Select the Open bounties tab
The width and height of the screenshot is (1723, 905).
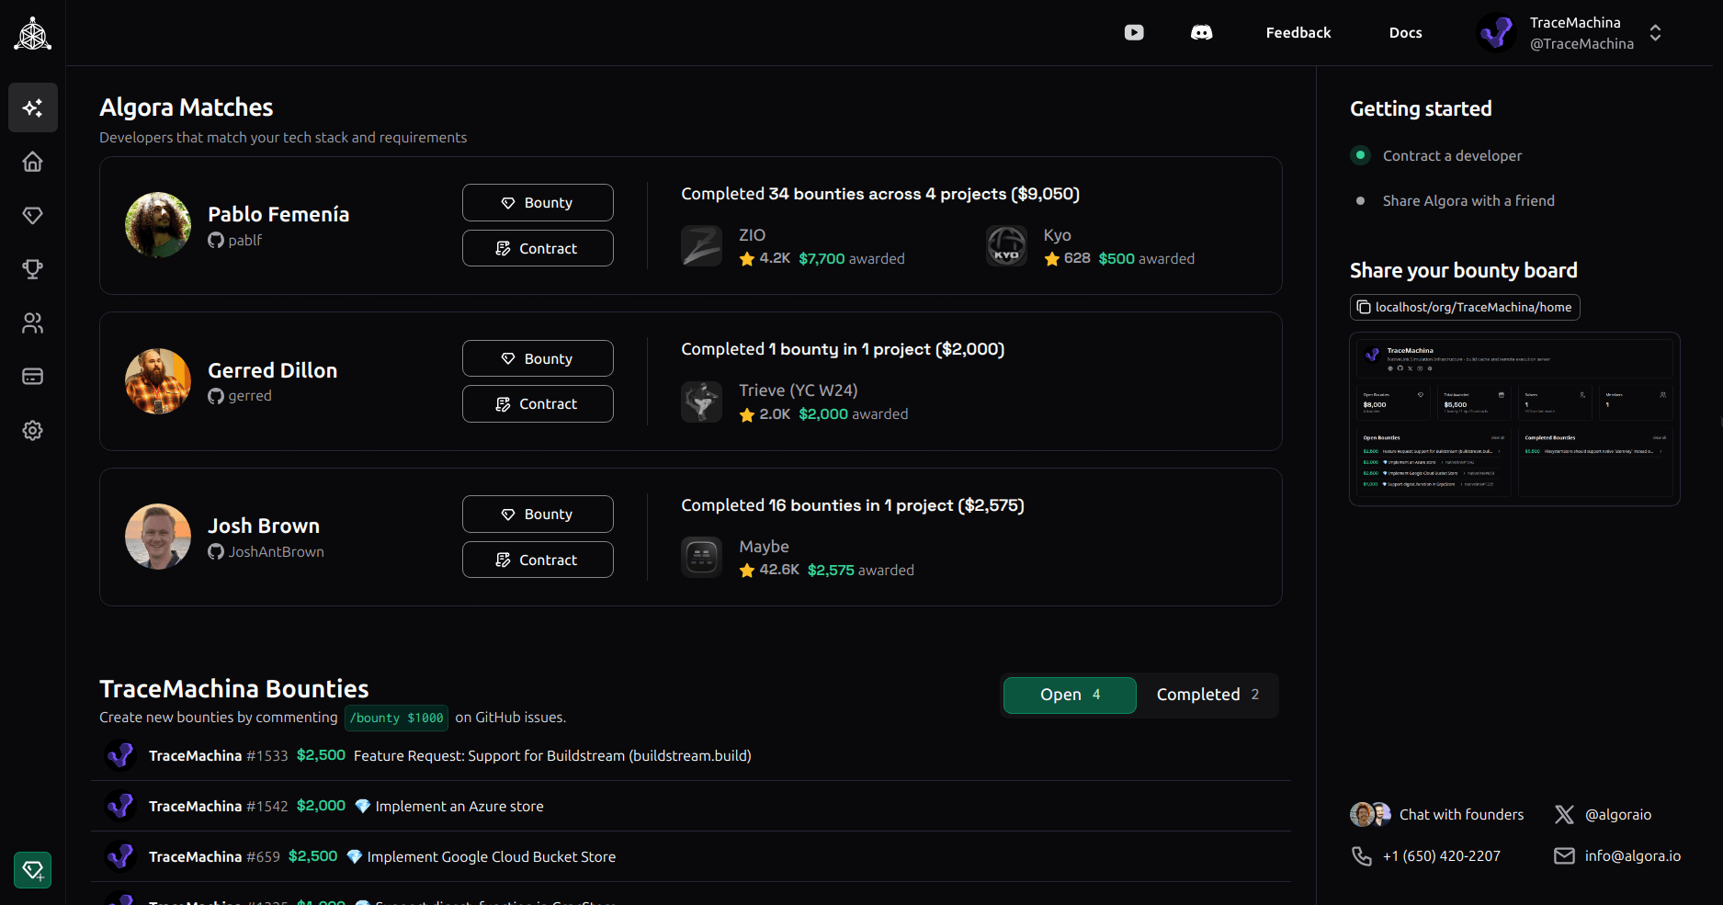pyautogui.click(x=1070, y=695)
